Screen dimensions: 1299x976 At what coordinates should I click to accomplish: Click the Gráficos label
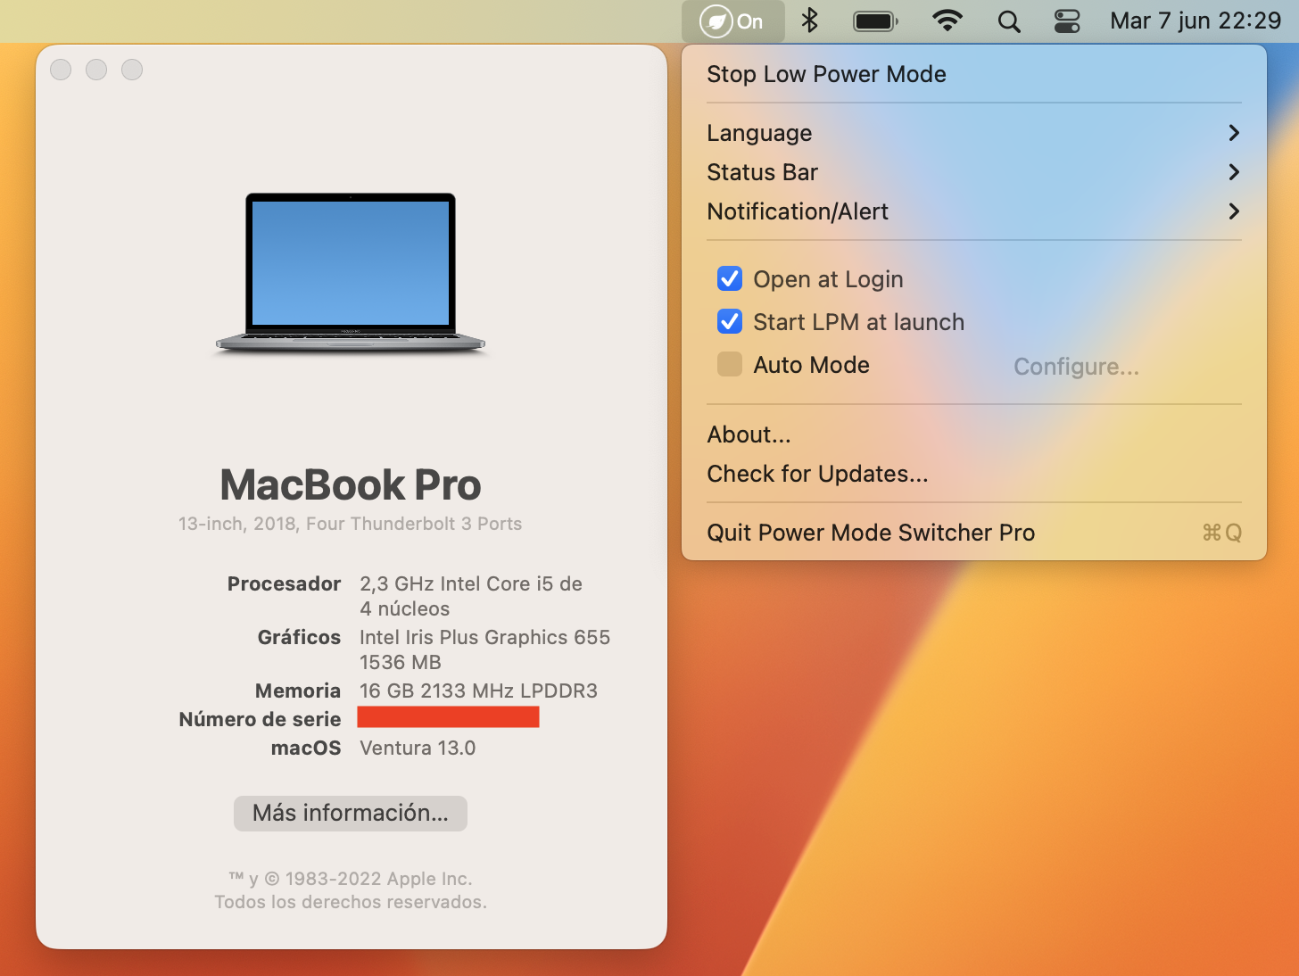coord(299,637)
